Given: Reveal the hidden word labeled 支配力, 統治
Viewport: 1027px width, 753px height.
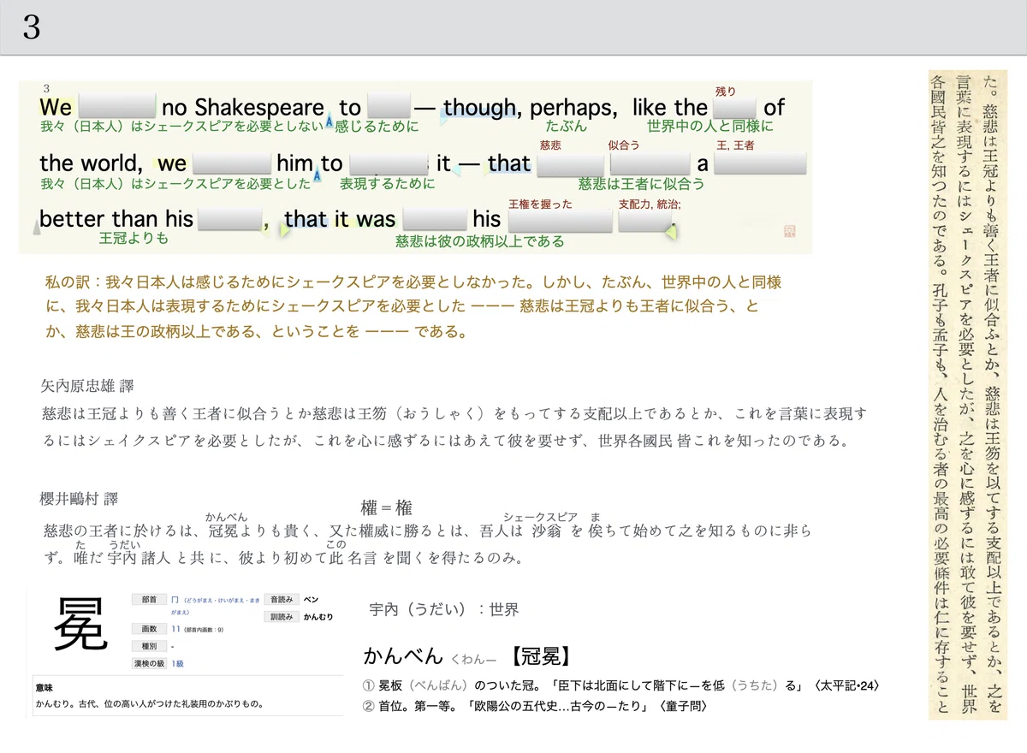Looking at the screenshot, I should (644, 221).
